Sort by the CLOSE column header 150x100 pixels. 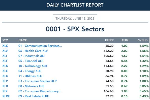(109, 40)
